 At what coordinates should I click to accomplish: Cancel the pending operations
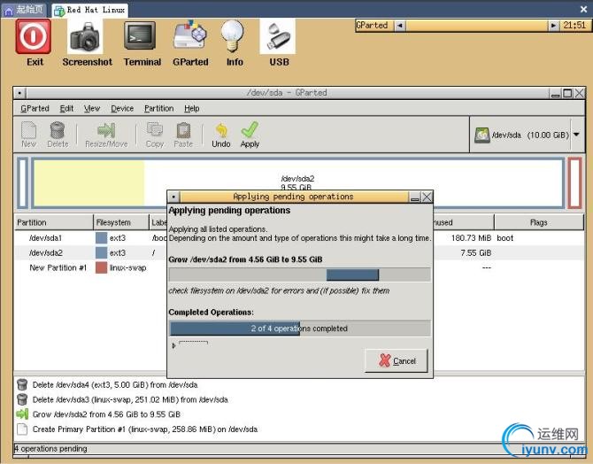tap(397, 360)
